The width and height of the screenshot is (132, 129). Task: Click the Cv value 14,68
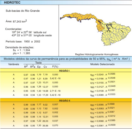(45, 91)
